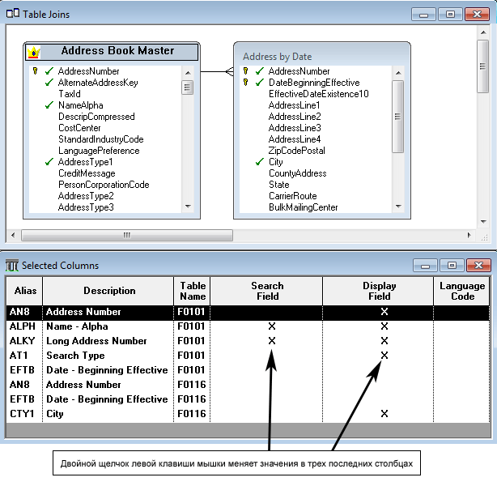Toggle the City field checkmark

click(260, 162)
